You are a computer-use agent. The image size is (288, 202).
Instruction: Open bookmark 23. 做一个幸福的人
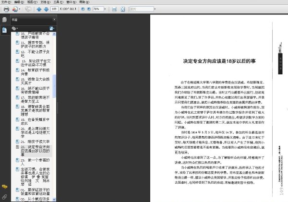point(35,162)
